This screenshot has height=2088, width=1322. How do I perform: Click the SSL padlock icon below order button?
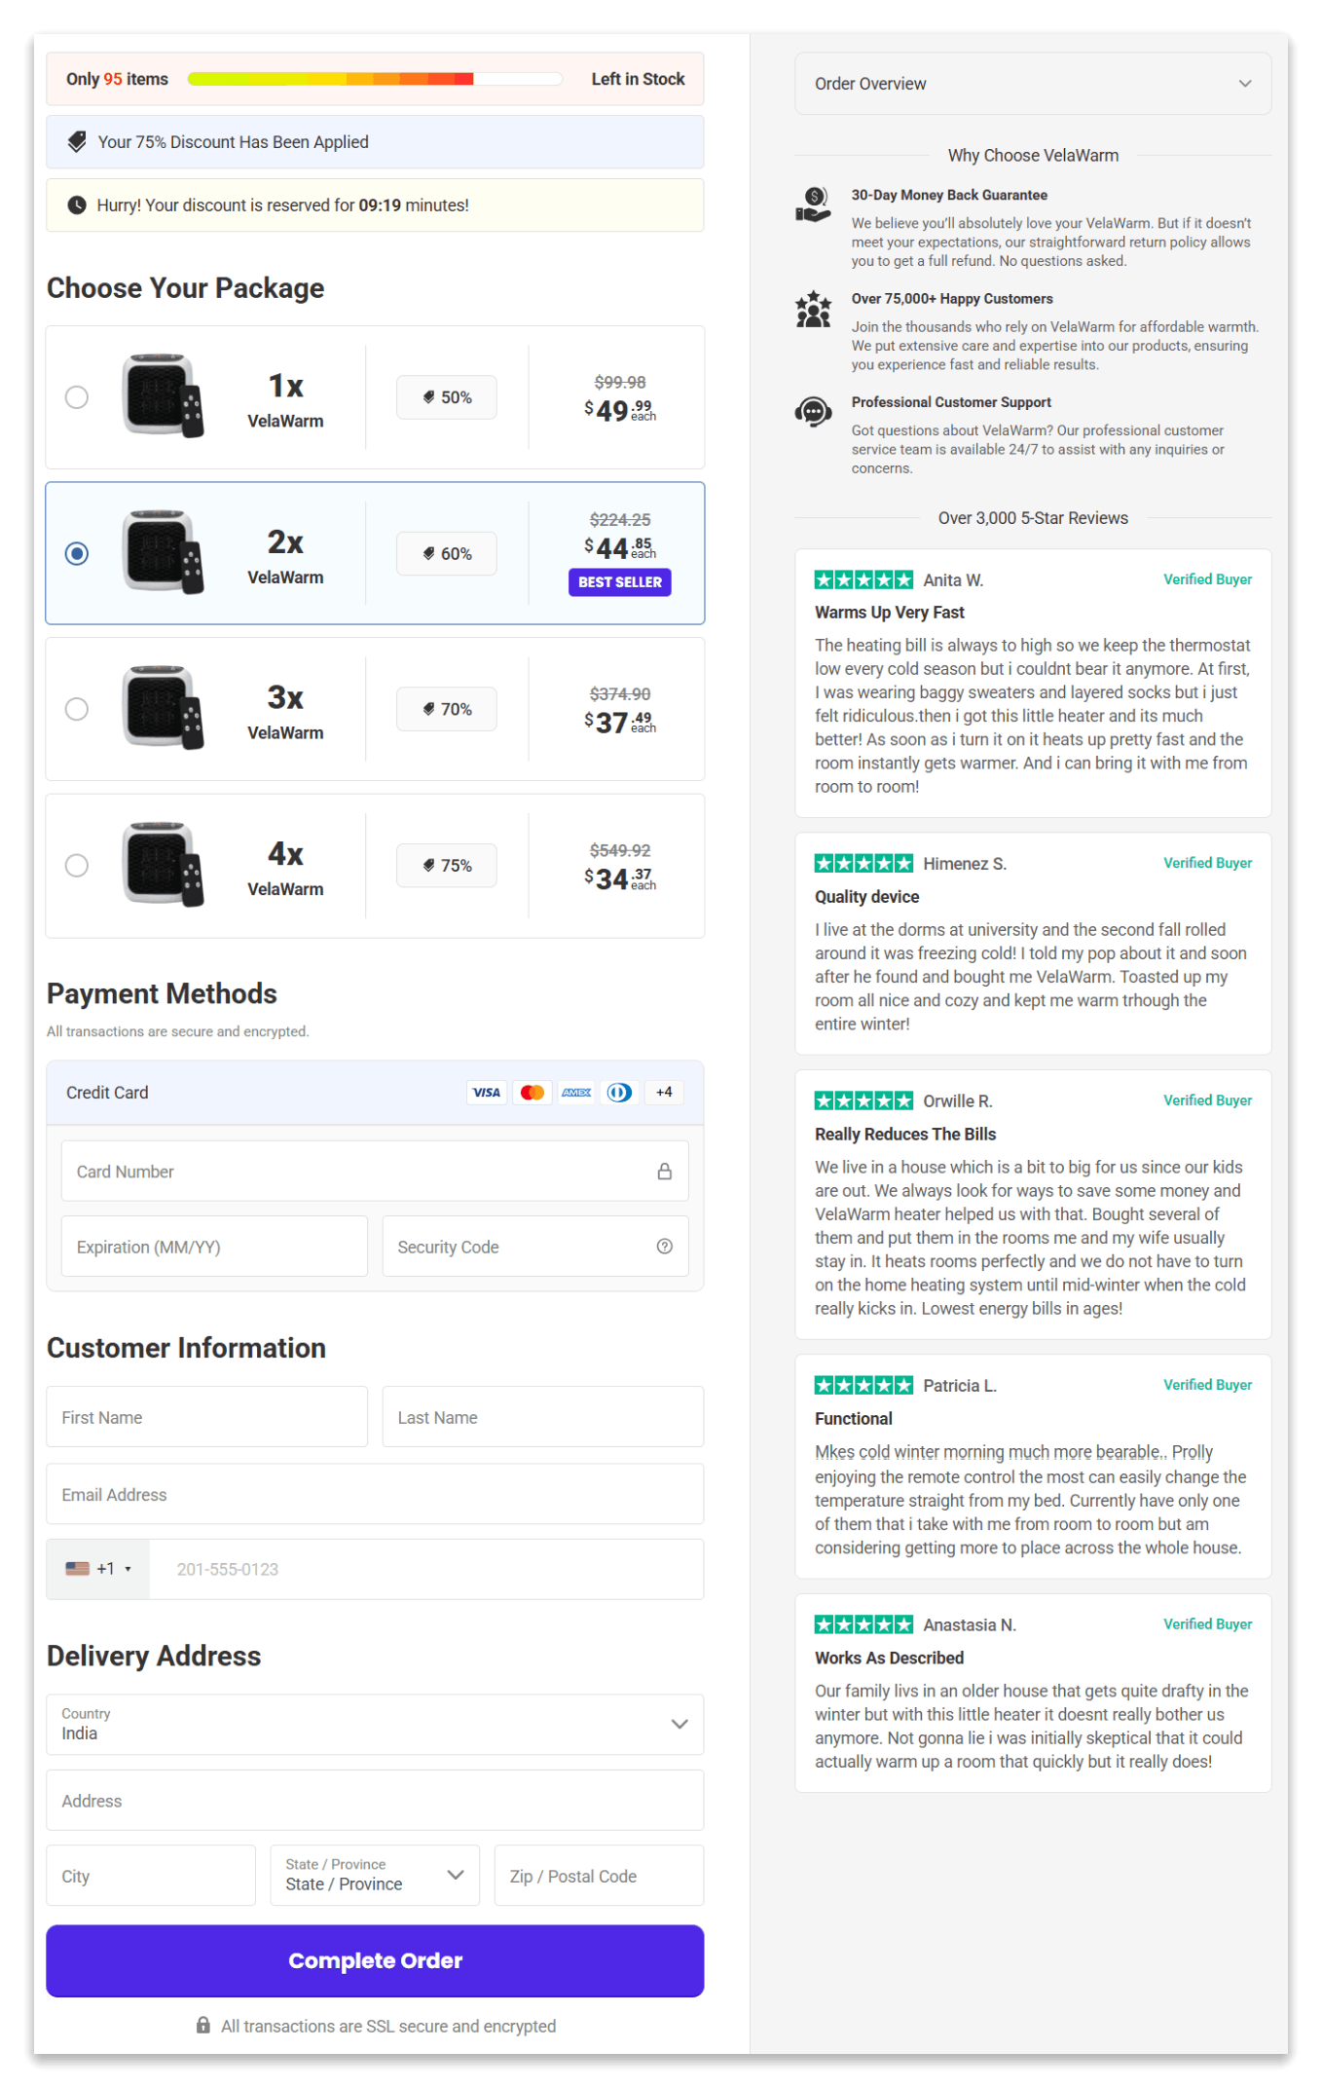(x=203, y=2026)
